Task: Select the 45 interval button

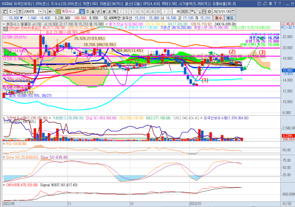Action: point(153,12)
